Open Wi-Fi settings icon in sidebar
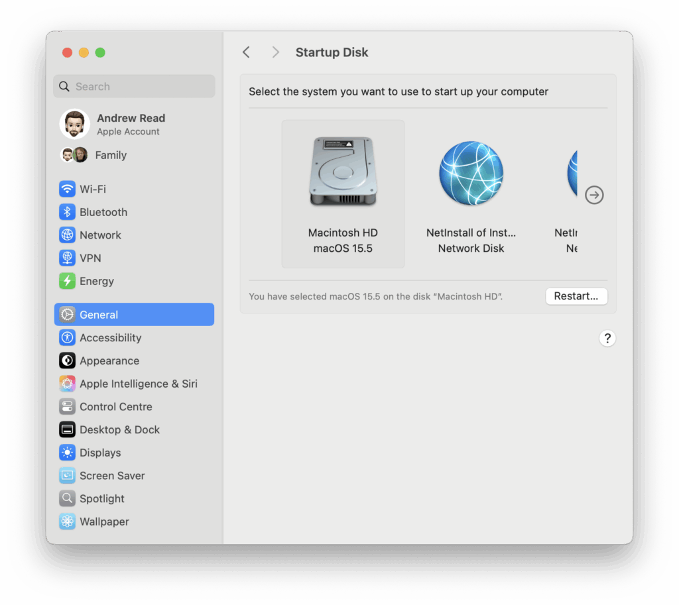679x605 pixels. [x=67, y=189]
